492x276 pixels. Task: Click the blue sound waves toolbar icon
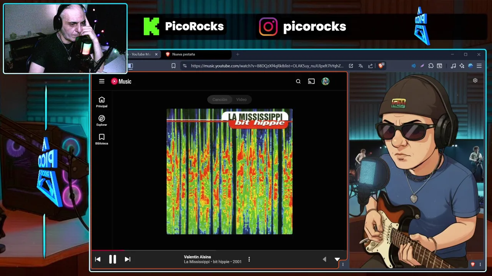point(414,66)
